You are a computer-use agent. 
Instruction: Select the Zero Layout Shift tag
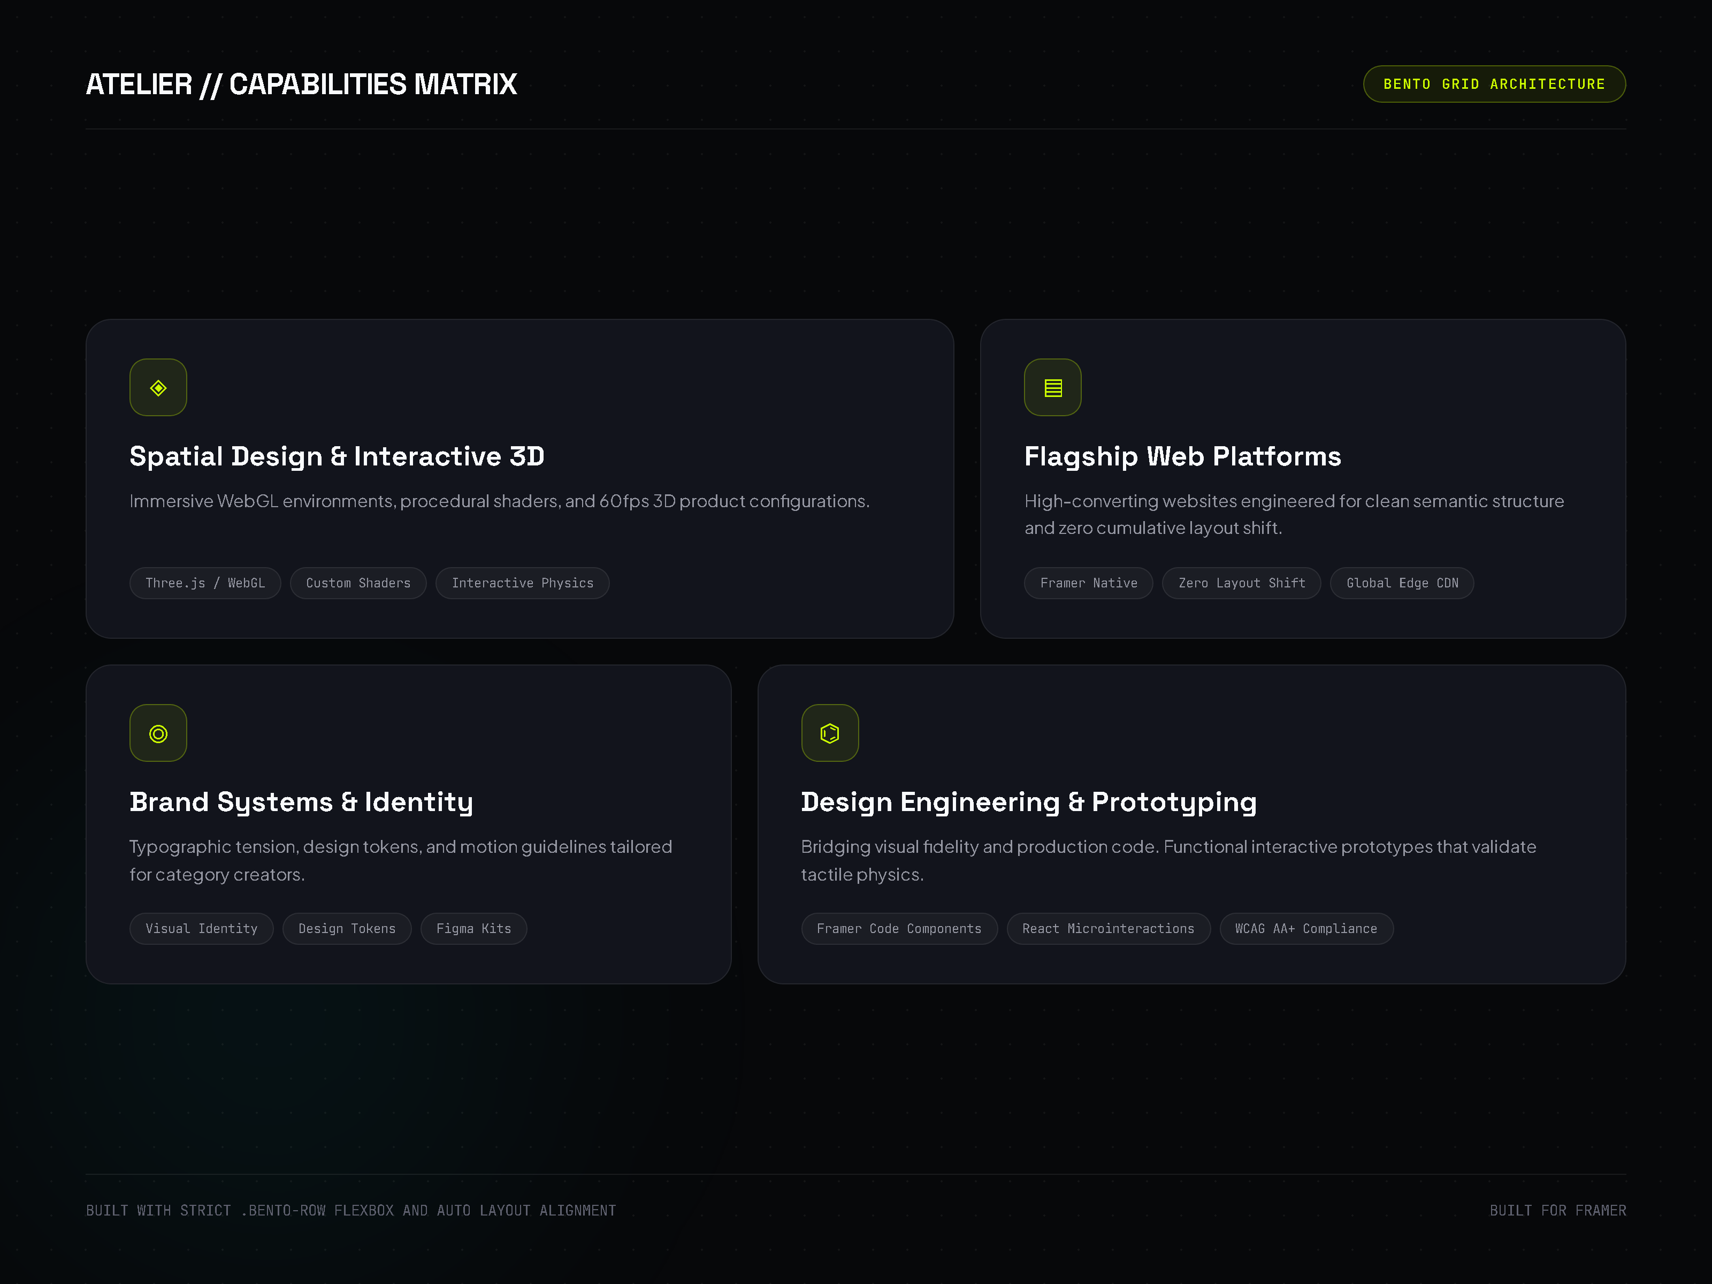[x=1241, y=584]
